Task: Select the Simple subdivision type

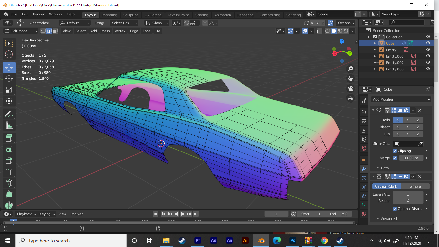Action: 415,186
